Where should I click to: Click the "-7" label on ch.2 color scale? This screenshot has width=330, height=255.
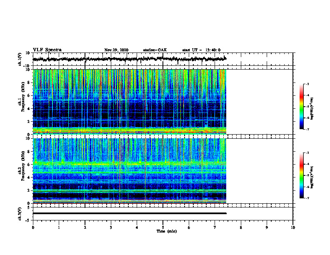pos(307,198)
